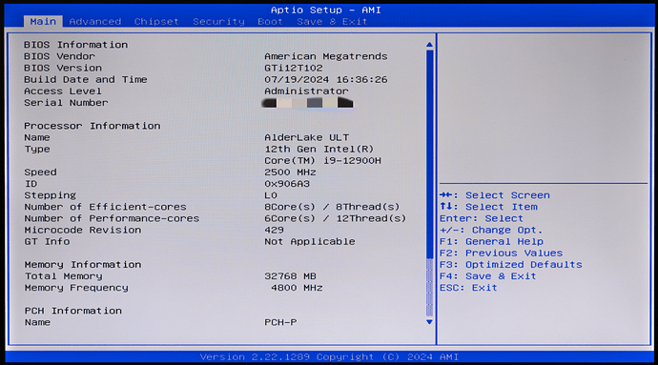658x365 pixels.
Task: Click the '+/-: Change Opt.' help line
Action: (x=491, y=231)
